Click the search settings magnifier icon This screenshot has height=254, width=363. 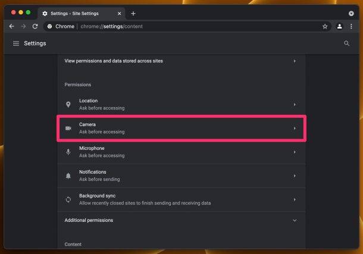(347, 43)
